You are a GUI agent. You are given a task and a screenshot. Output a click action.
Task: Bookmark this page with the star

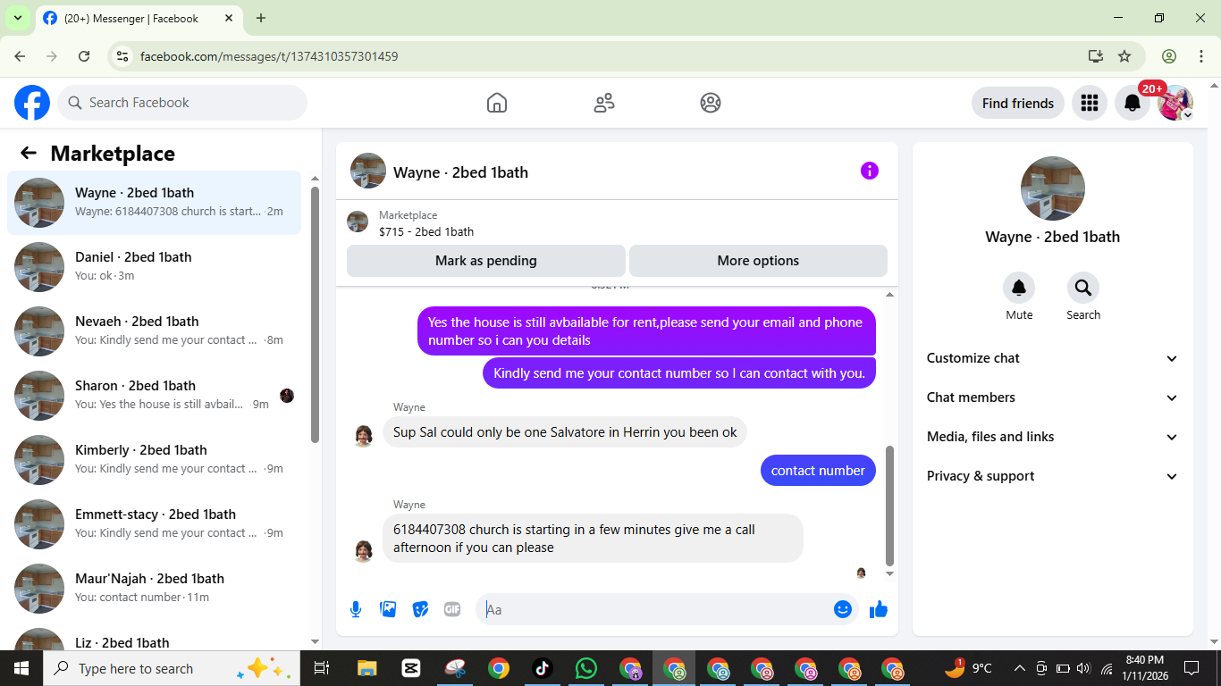pos(1124,56)
